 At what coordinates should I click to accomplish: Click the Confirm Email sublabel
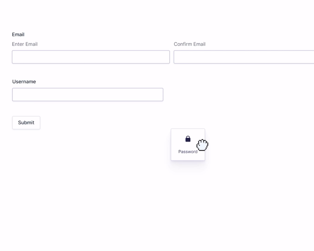click(x=190, y=44)
